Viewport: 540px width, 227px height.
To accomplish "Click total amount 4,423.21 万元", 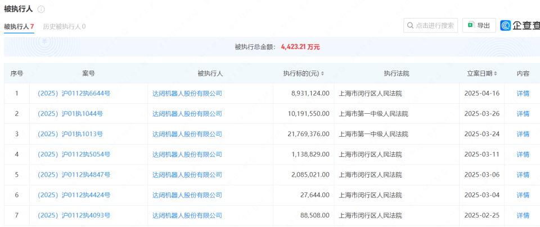I will pyautogui.click(x=300, y=47).
